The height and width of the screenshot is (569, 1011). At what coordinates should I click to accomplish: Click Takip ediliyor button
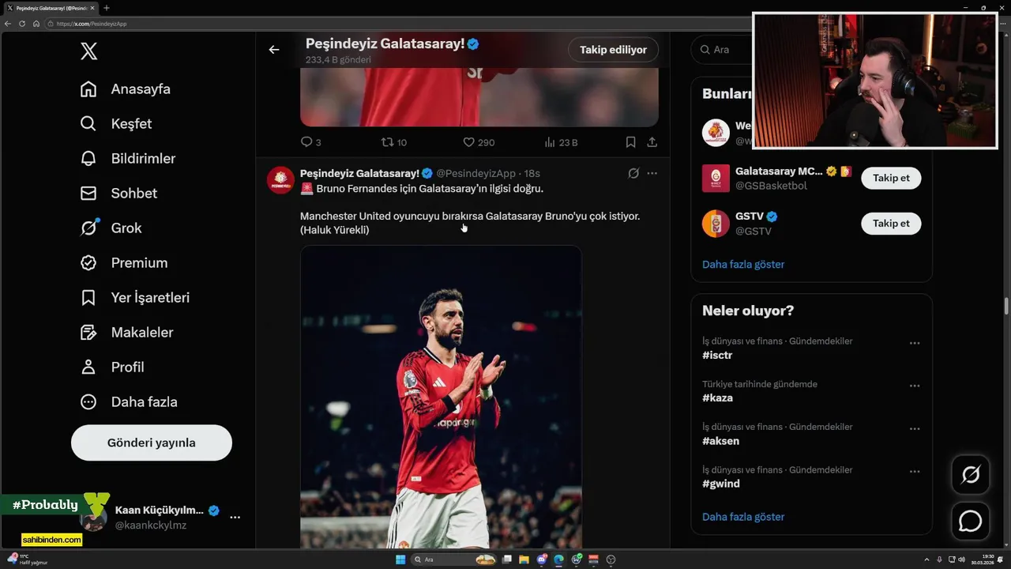click(613, 50)
